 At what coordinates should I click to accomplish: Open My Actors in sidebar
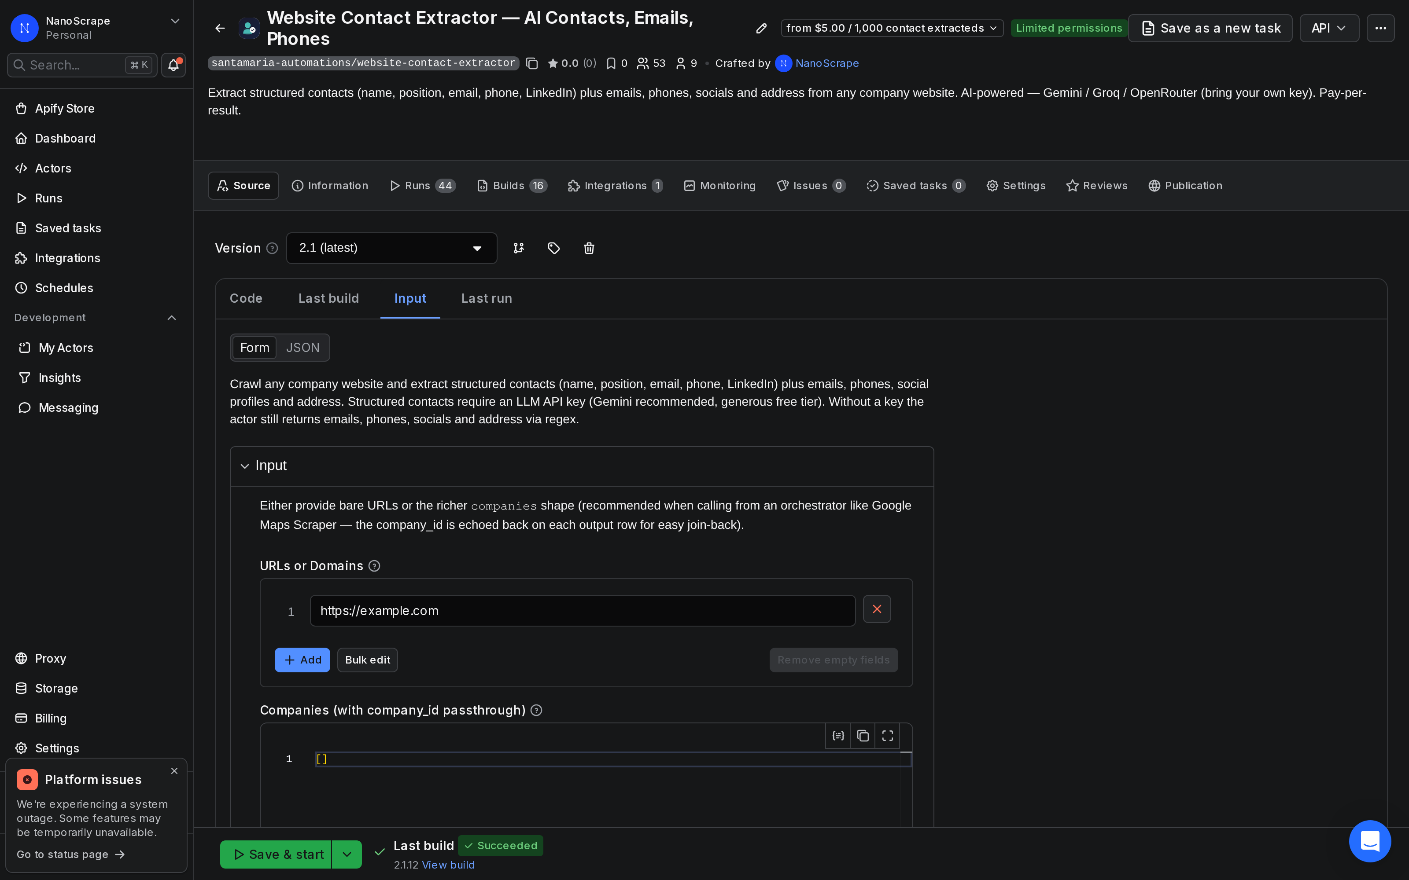pyautogui.click(x=97, y=348)
